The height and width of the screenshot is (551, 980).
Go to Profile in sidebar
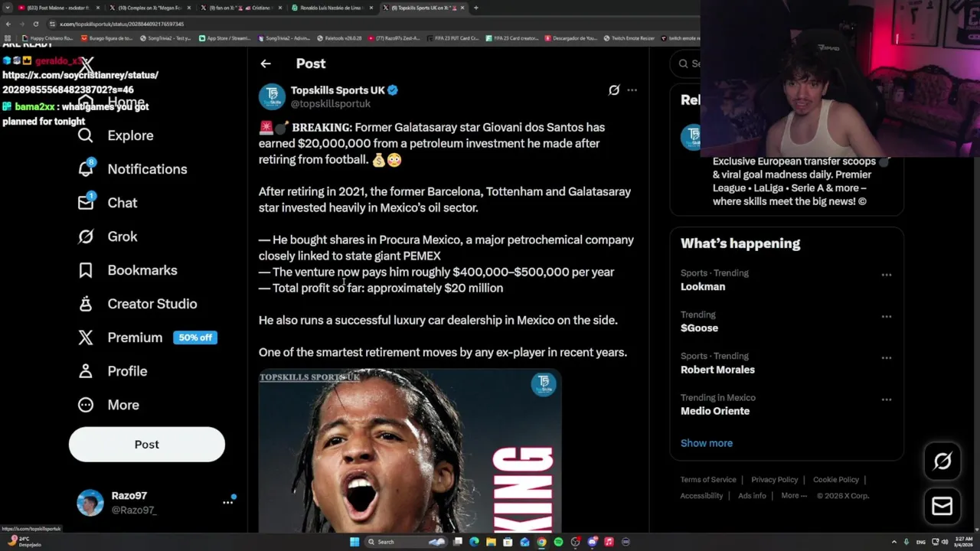(x=113, y=371)
